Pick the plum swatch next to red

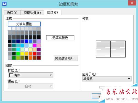click(x=39, y=54)
